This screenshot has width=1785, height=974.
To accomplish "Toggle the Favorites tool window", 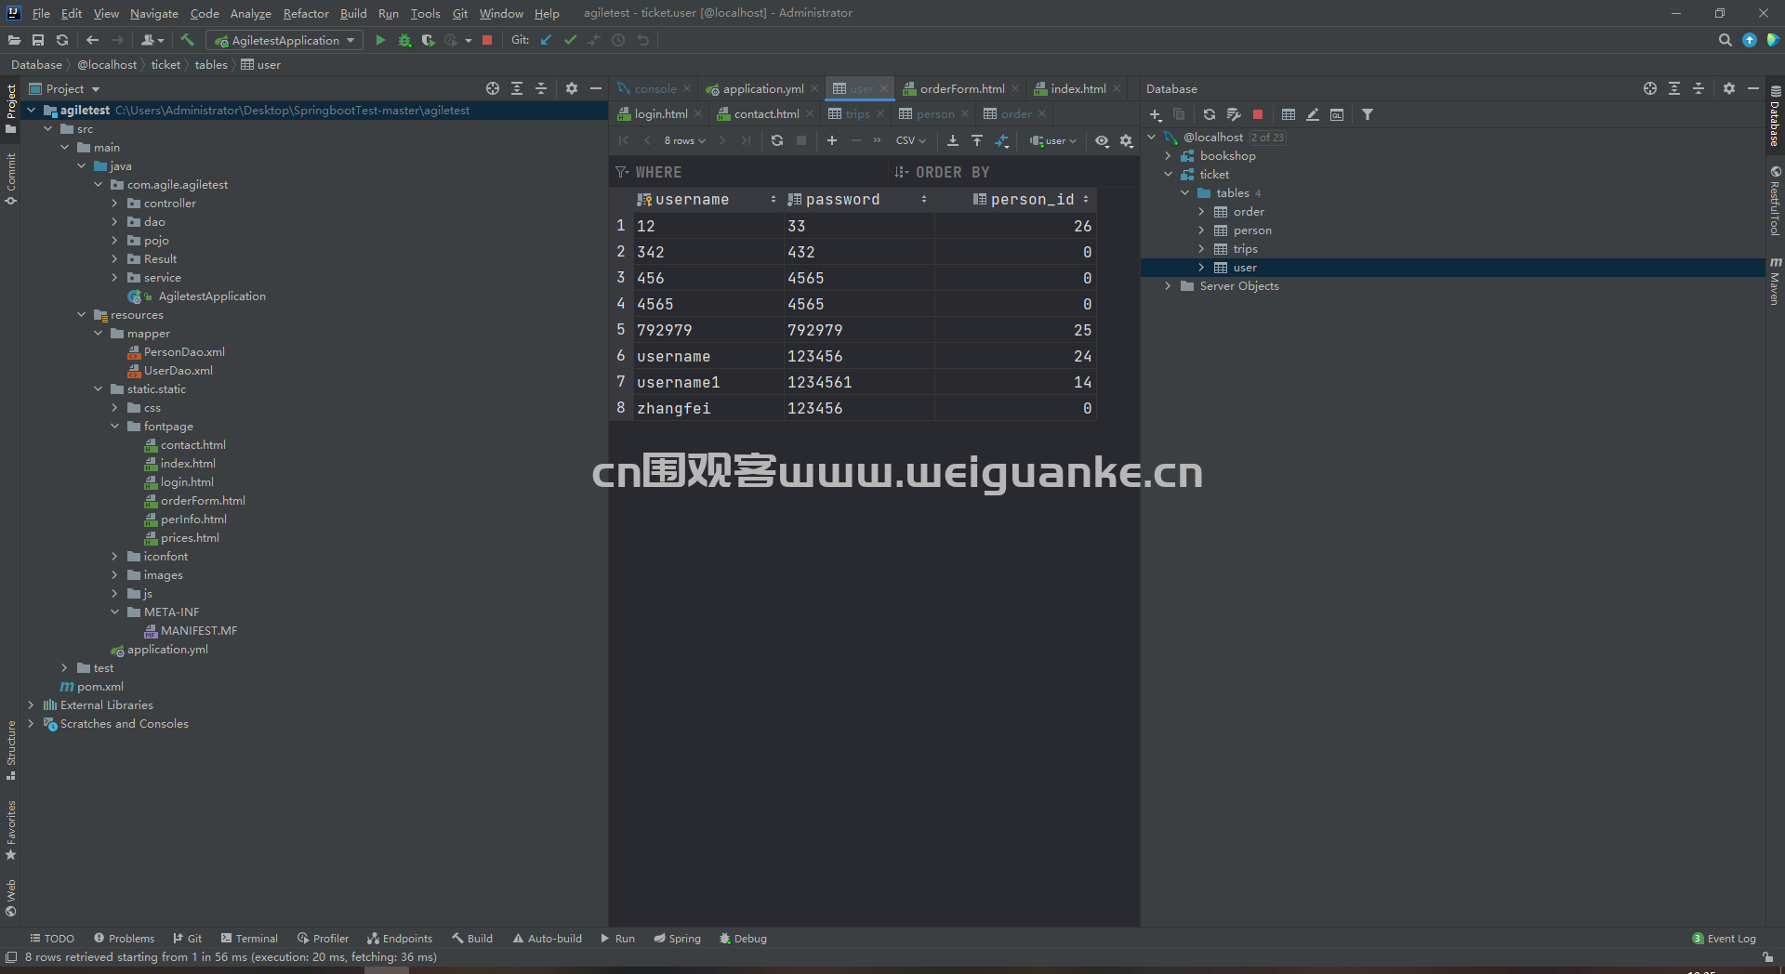I will [10, 830].
